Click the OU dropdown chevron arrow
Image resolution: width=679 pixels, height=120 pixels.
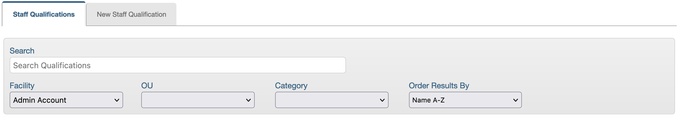pos(248,100)
